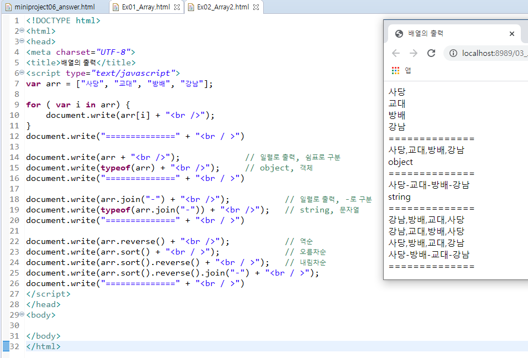Click the 앱 bookmark label
Screen dimensions: 528x358
point(408,70)
